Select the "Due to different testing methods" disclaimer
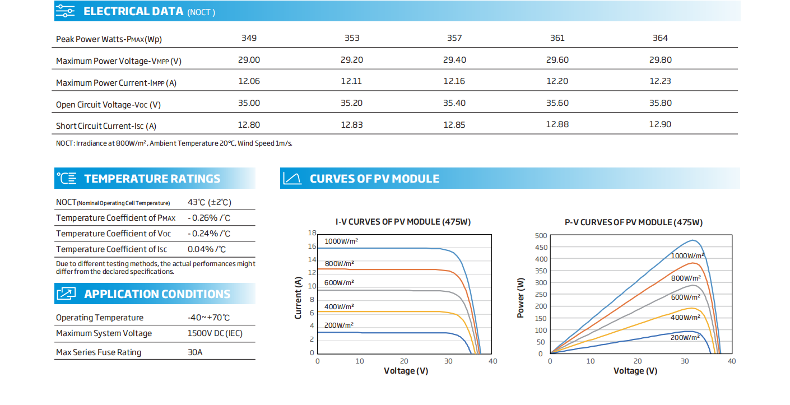790x405 pixels. (155, 267)
